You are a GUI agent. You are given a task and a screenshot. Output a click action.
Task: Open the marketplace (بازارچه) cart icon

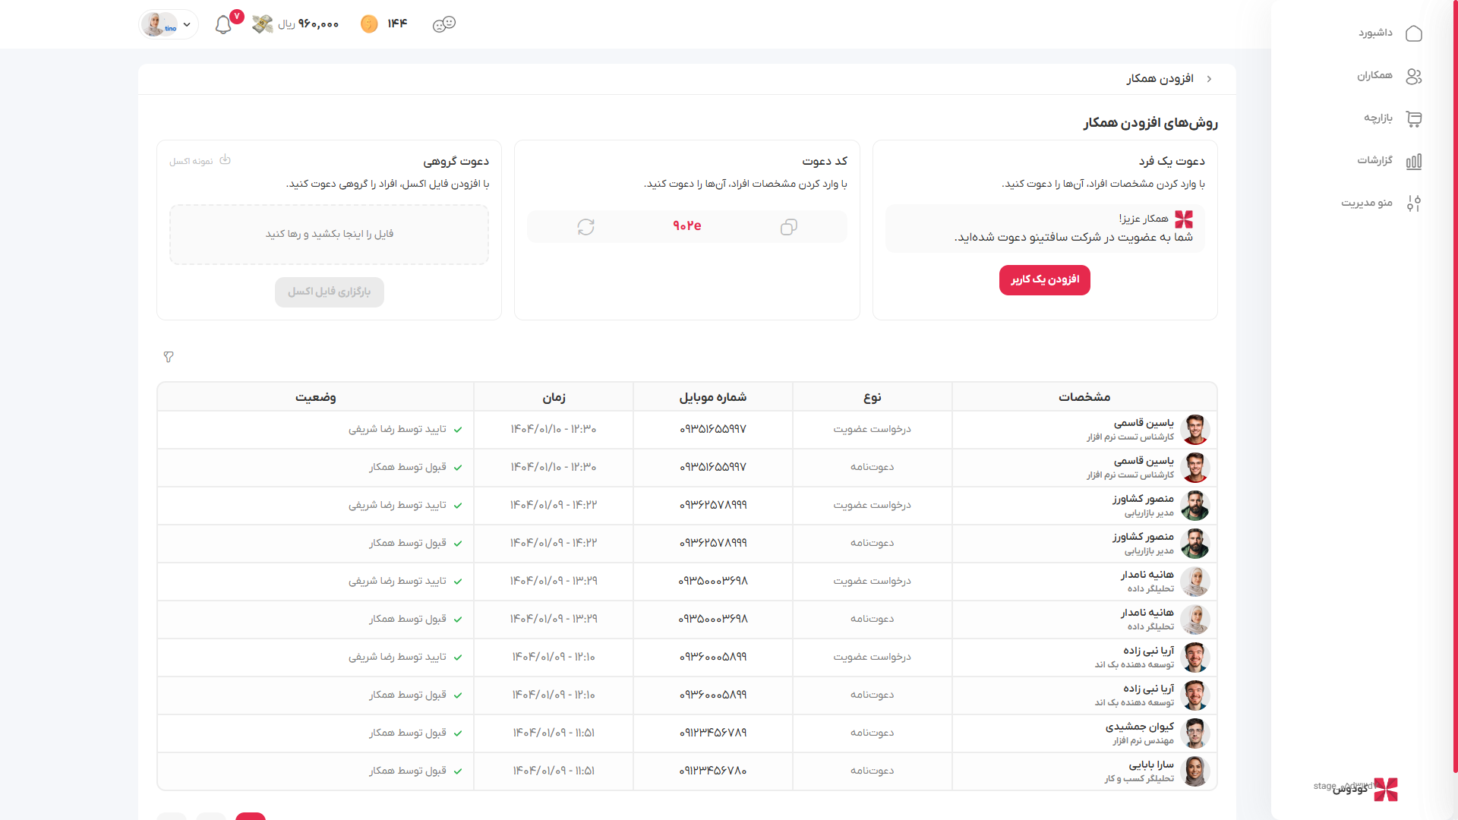click(1413, 118)
